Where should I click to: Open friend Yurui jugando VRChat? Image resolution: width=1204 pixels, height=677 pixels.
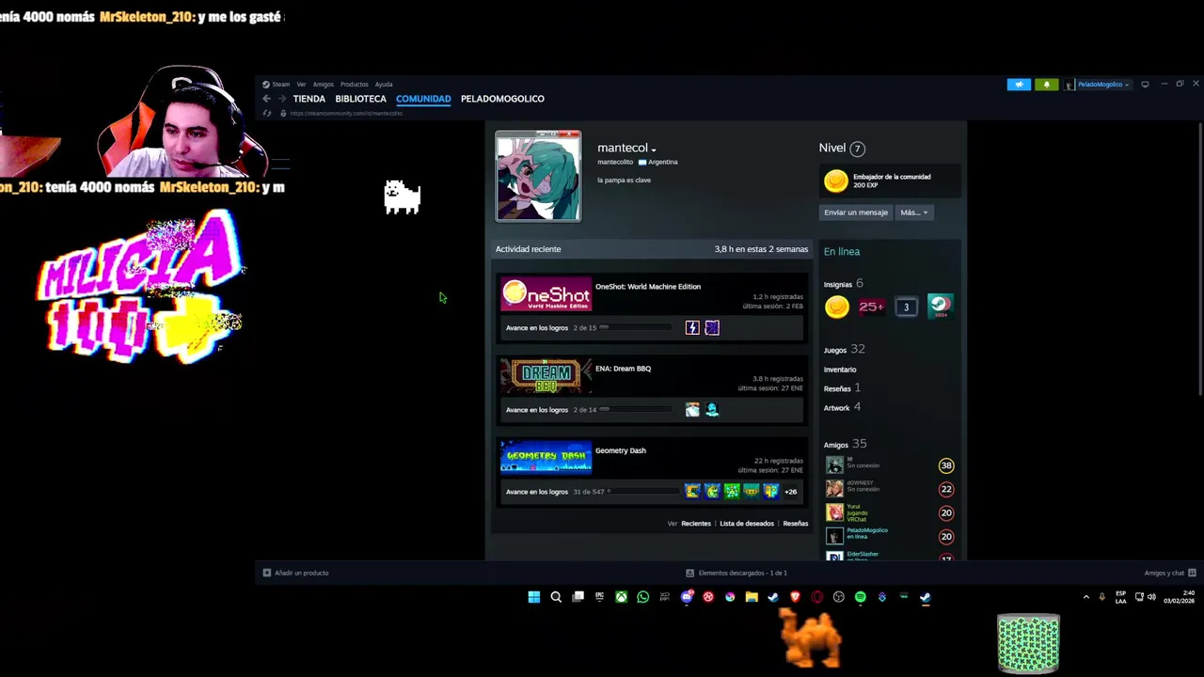[x=892, y=512]
